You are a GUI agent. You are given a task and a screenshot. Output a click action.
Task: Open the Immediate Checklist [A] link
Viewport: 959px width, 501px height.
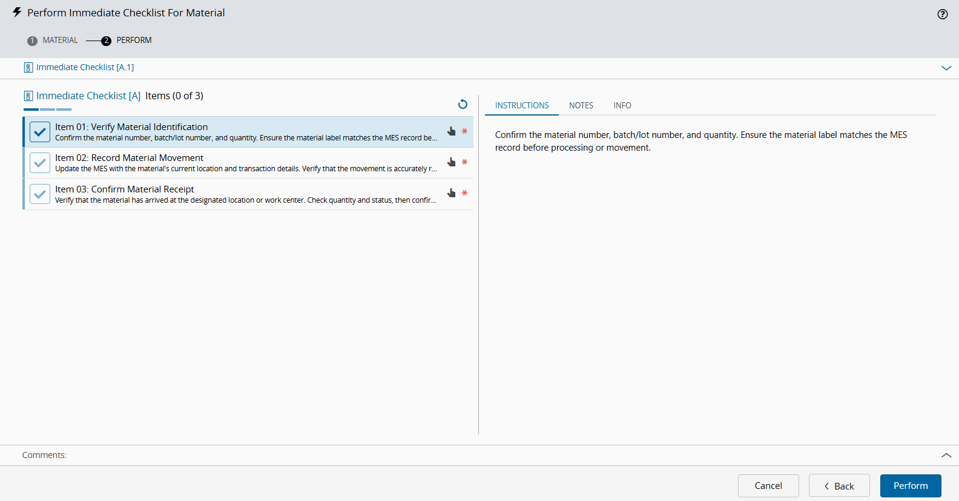88,96
